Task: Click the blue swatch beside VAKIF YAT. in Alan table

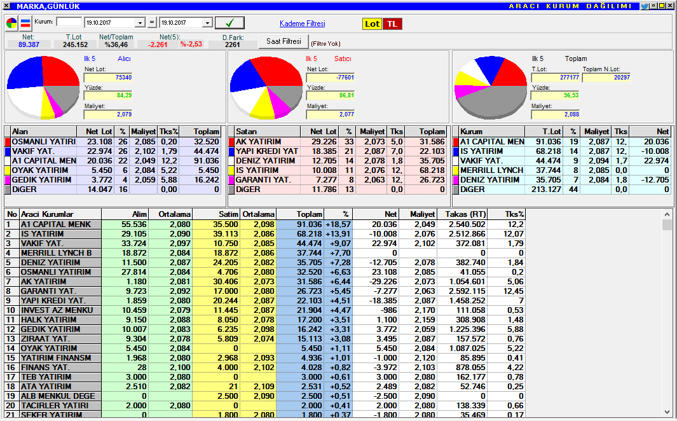Action: pyautogui.click(x=8, y=151)
